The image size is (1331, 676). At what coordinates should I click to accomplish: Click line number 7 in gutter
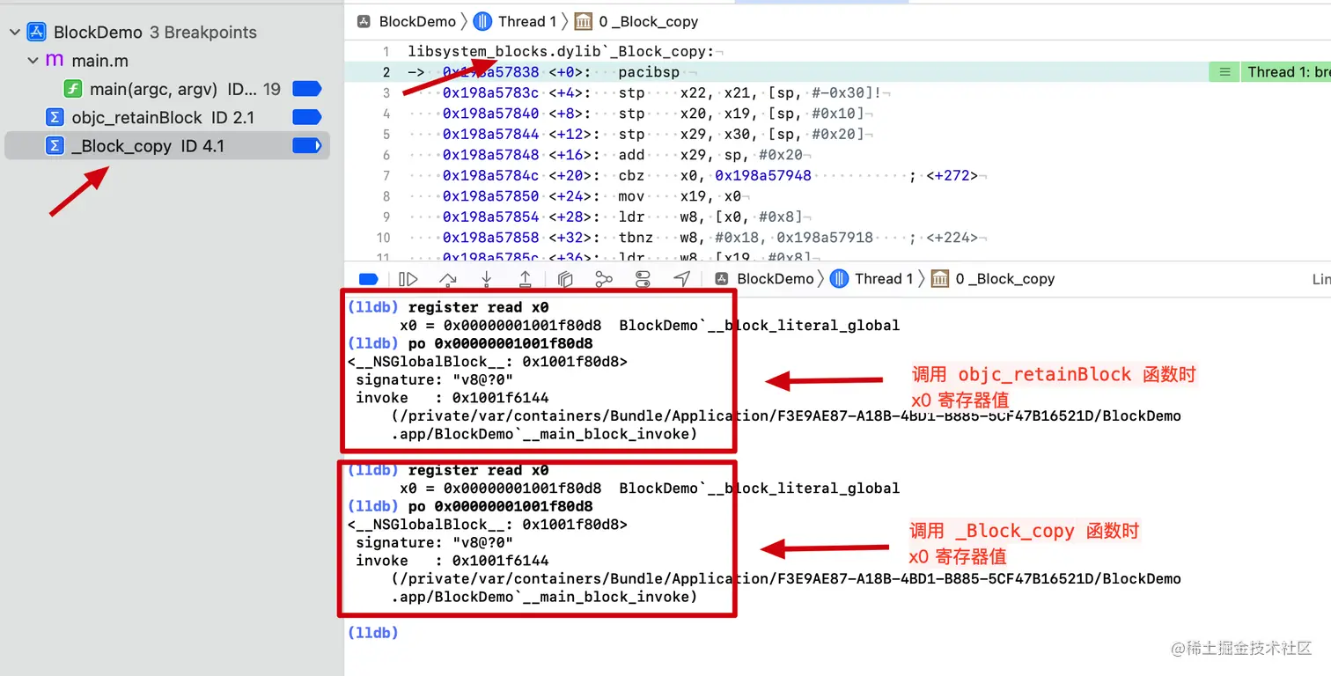click(x=386, y=175)
